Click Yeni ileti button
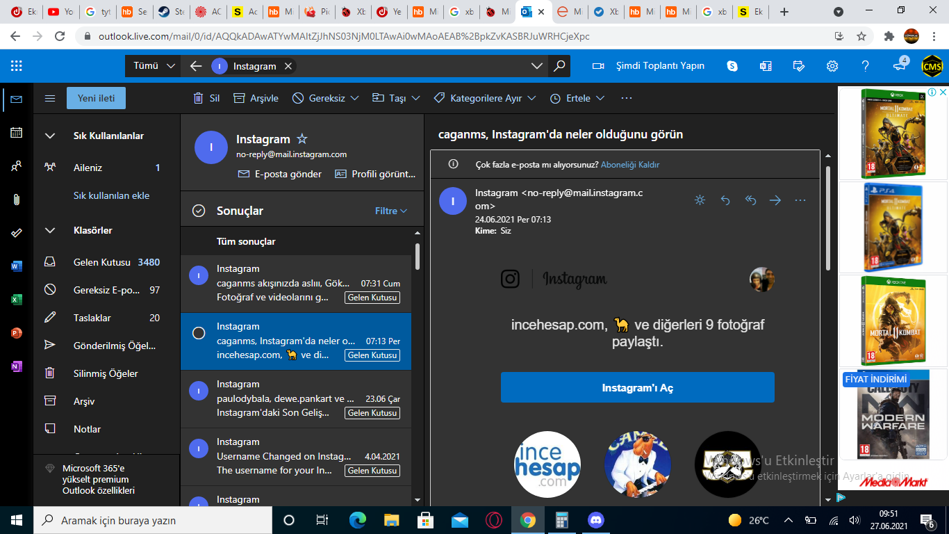Viewport: 949px width, 534px height. click(x=96, y=98)
